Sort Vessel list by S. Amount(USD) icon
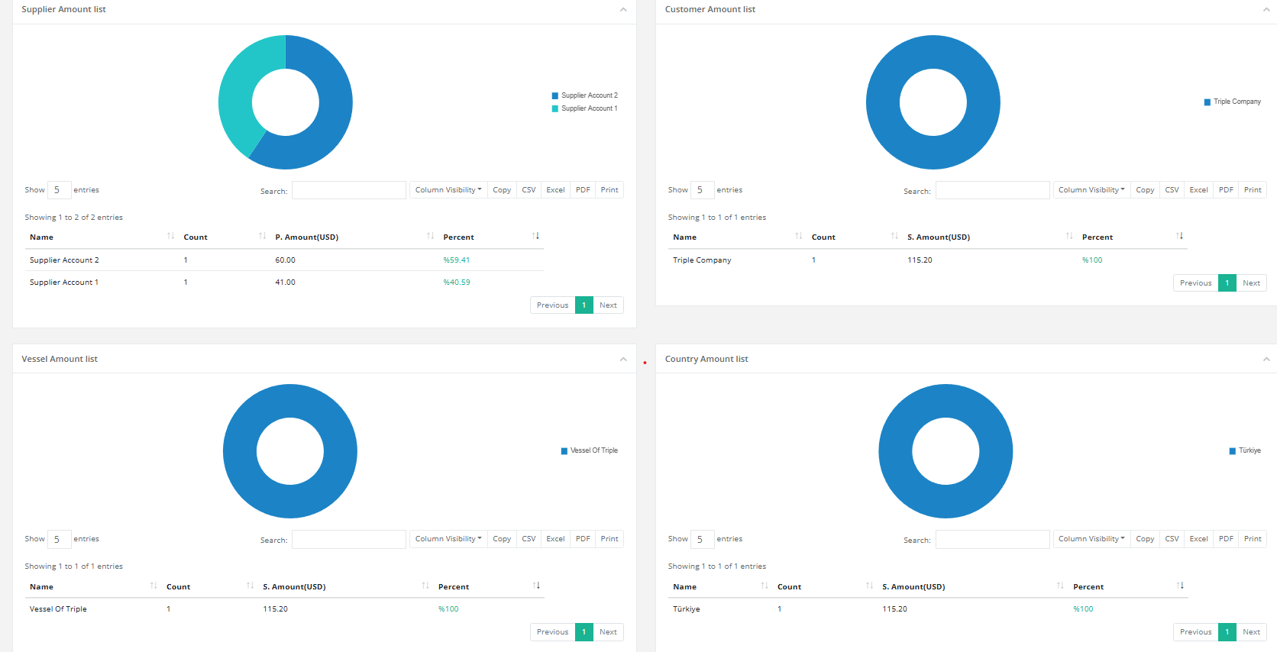The image size is (1277, 652). click(425, 586)
